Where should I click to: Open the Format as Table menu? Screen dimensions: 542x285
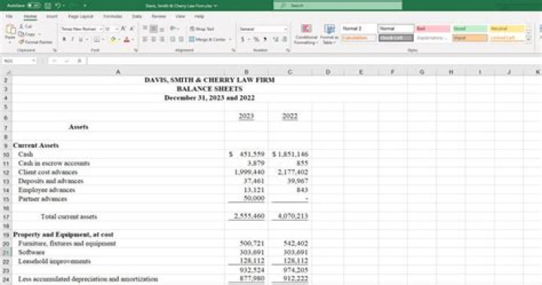329,34
